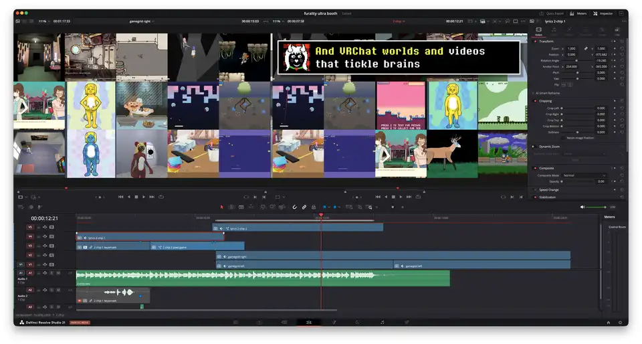Adjust the monitor volume slider
The width and height of the screenshot is (642, 344).
pyautogui.click(x=596, y=207)
